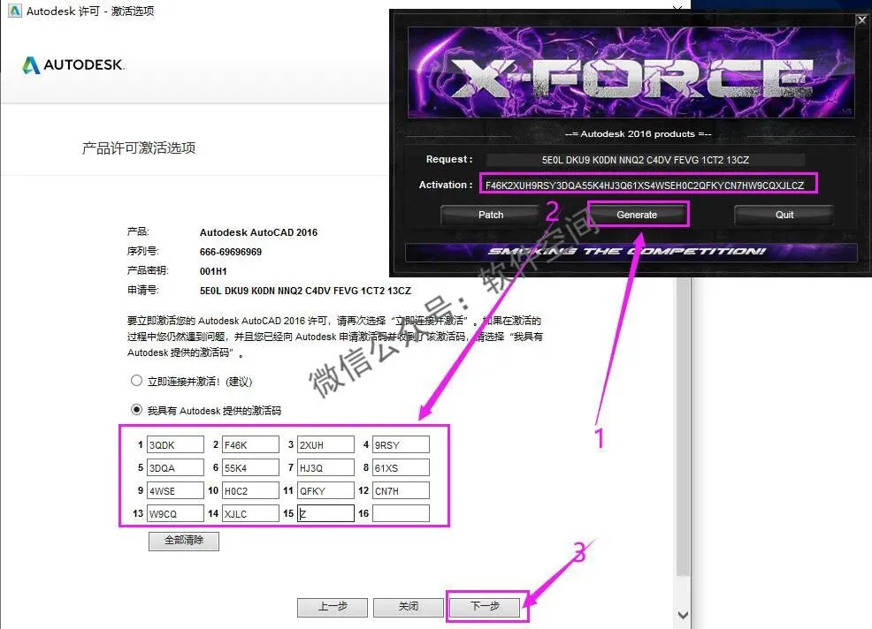Click the serial number 666-69696969 text

pyautogui.click(x=231, y=252)
